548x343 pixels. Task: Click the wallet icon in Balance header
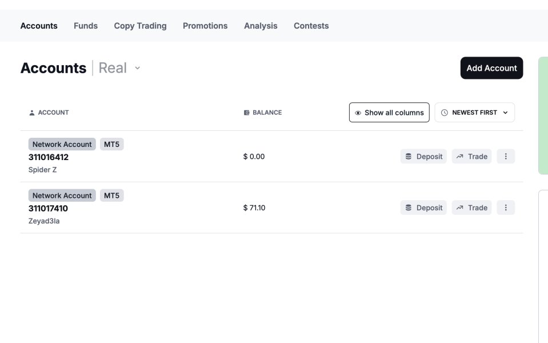coord(247,113)
